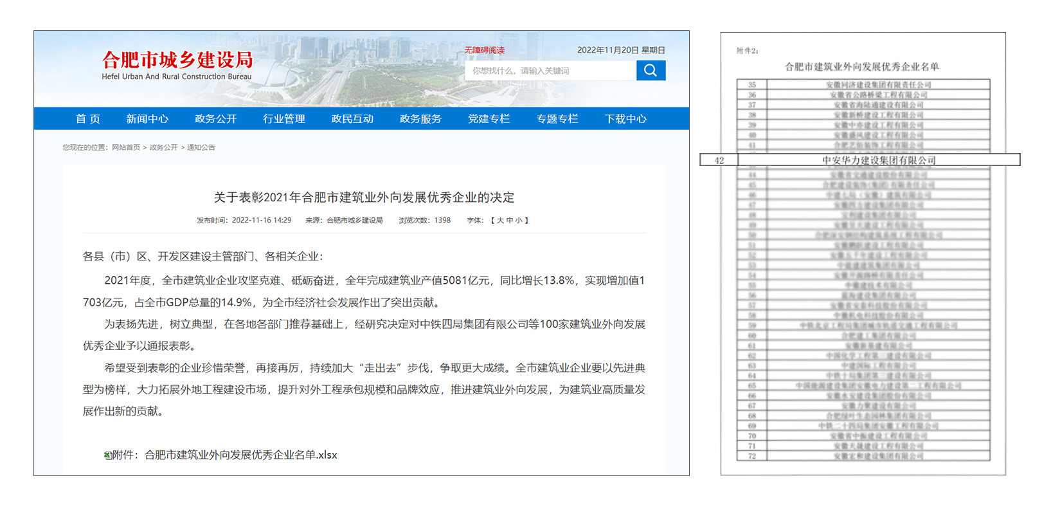
Task: Open the 行业管理 navigation item
Action: pyautogui.click(x=283, y=119)
